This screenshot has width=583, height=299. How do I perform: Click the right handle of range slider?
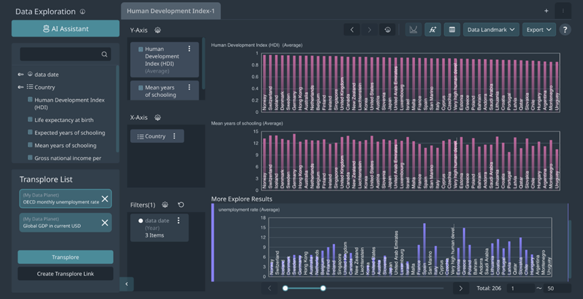[x=324, y=288]
